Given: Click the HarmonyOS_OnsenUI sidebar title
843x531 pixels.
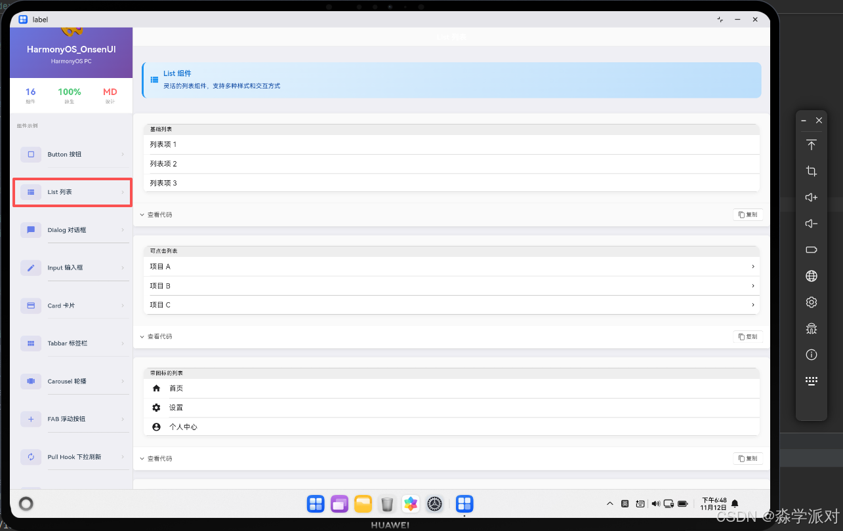Looking at the screenshot, I should pos(72,49).
